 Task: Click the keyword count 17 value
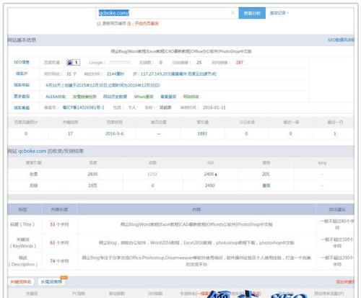coord(70,133)
